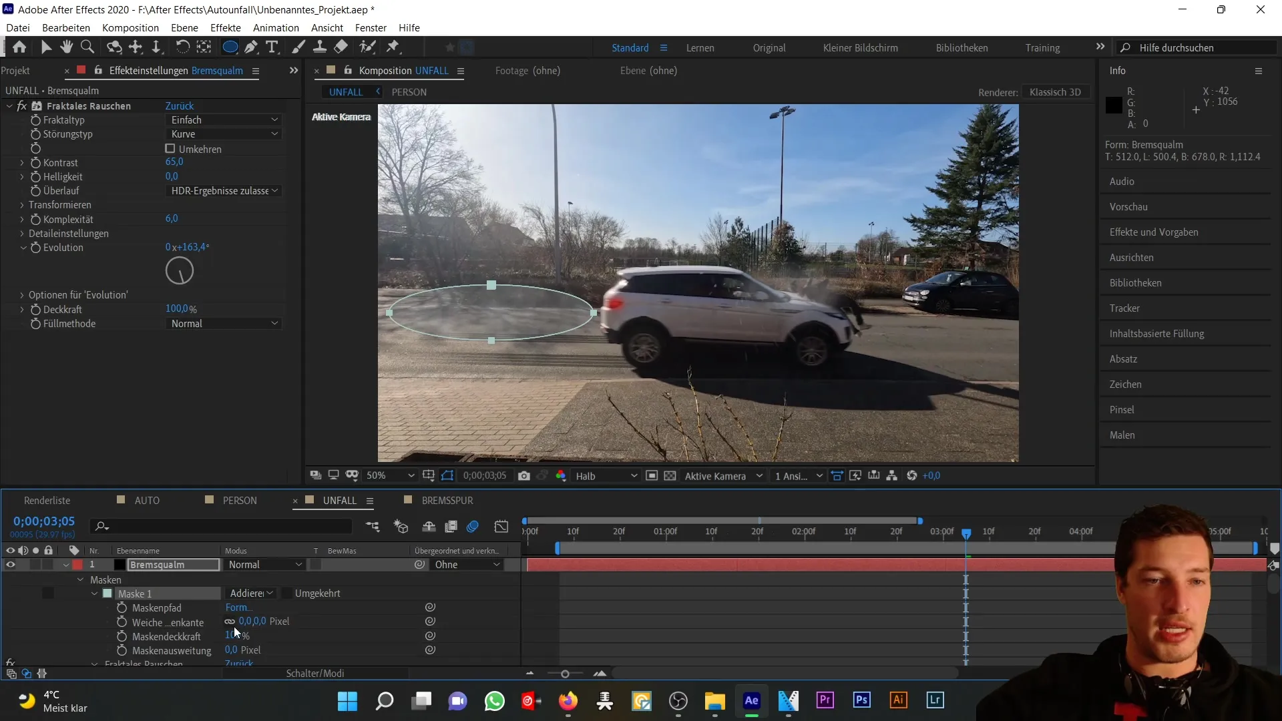This screenshot has height=721, width=1282.
Task: Toggle the Umgekehrt checkbox for Maske 1
Action: 287,592
